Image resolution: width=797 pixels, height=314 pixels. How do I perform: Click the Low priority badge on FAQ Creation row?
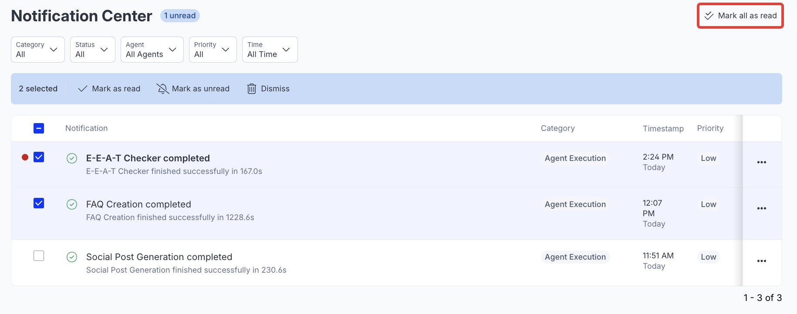coord(709,204)
